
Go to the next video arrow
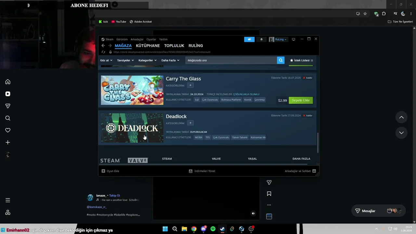401,133
